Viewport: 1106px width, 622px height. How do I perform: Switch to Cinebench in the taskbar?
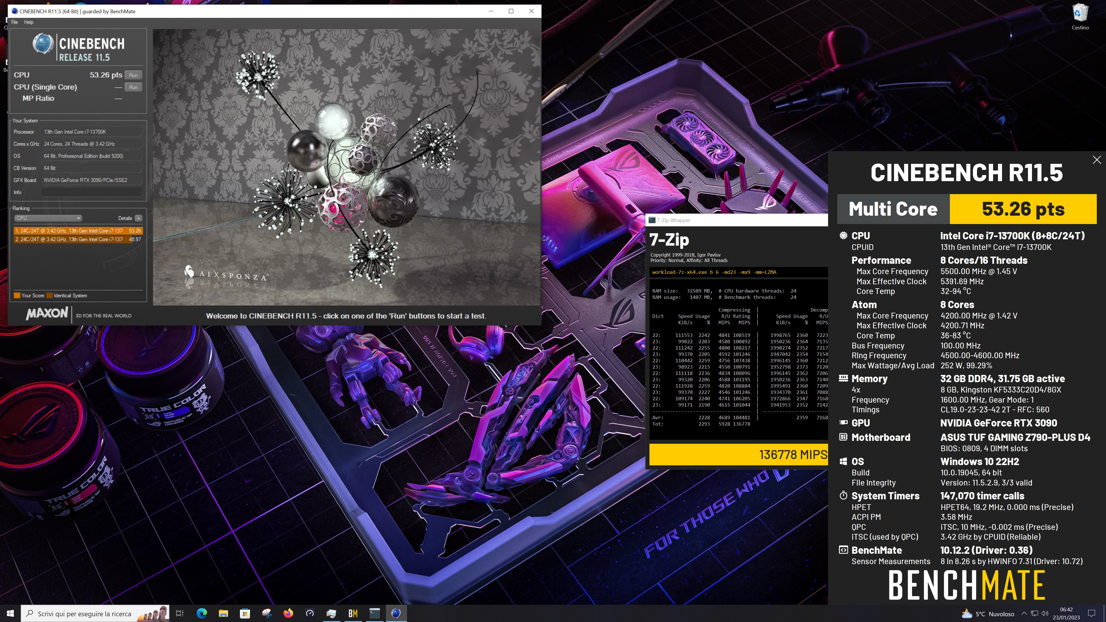pyautogui.click(x=396, y=613)
